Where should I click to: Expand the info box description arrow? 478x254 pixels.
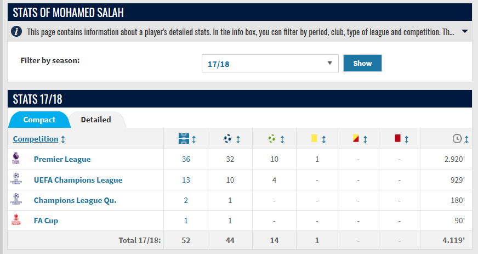pos(465,31)
